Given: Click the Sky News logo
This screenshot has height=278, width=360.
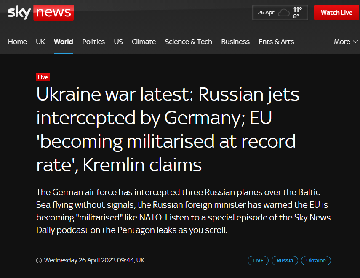Looking at the screenshot, I should point(41,13).
